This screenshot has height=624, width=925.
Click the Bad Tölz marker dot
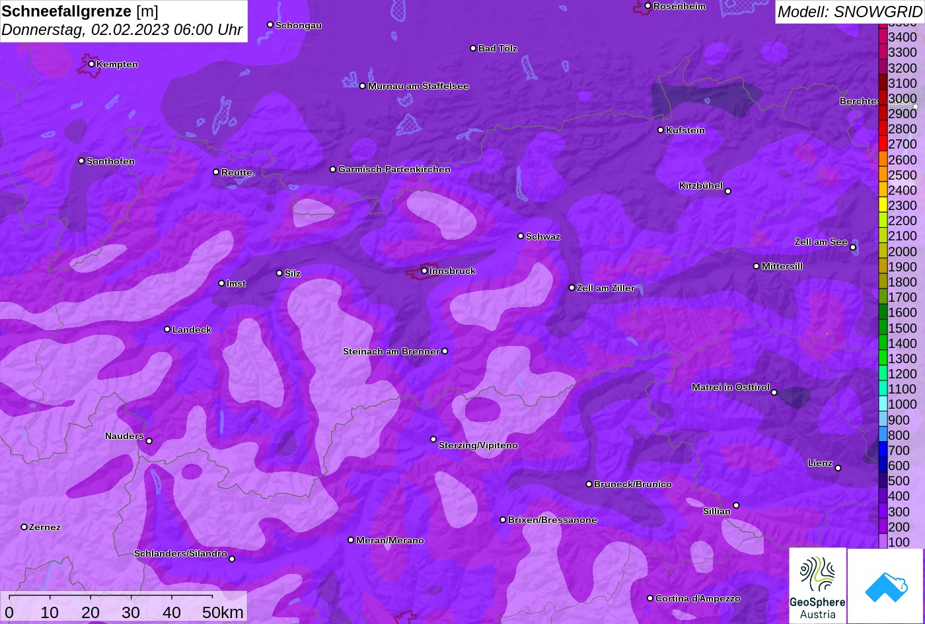coord(473,48)
